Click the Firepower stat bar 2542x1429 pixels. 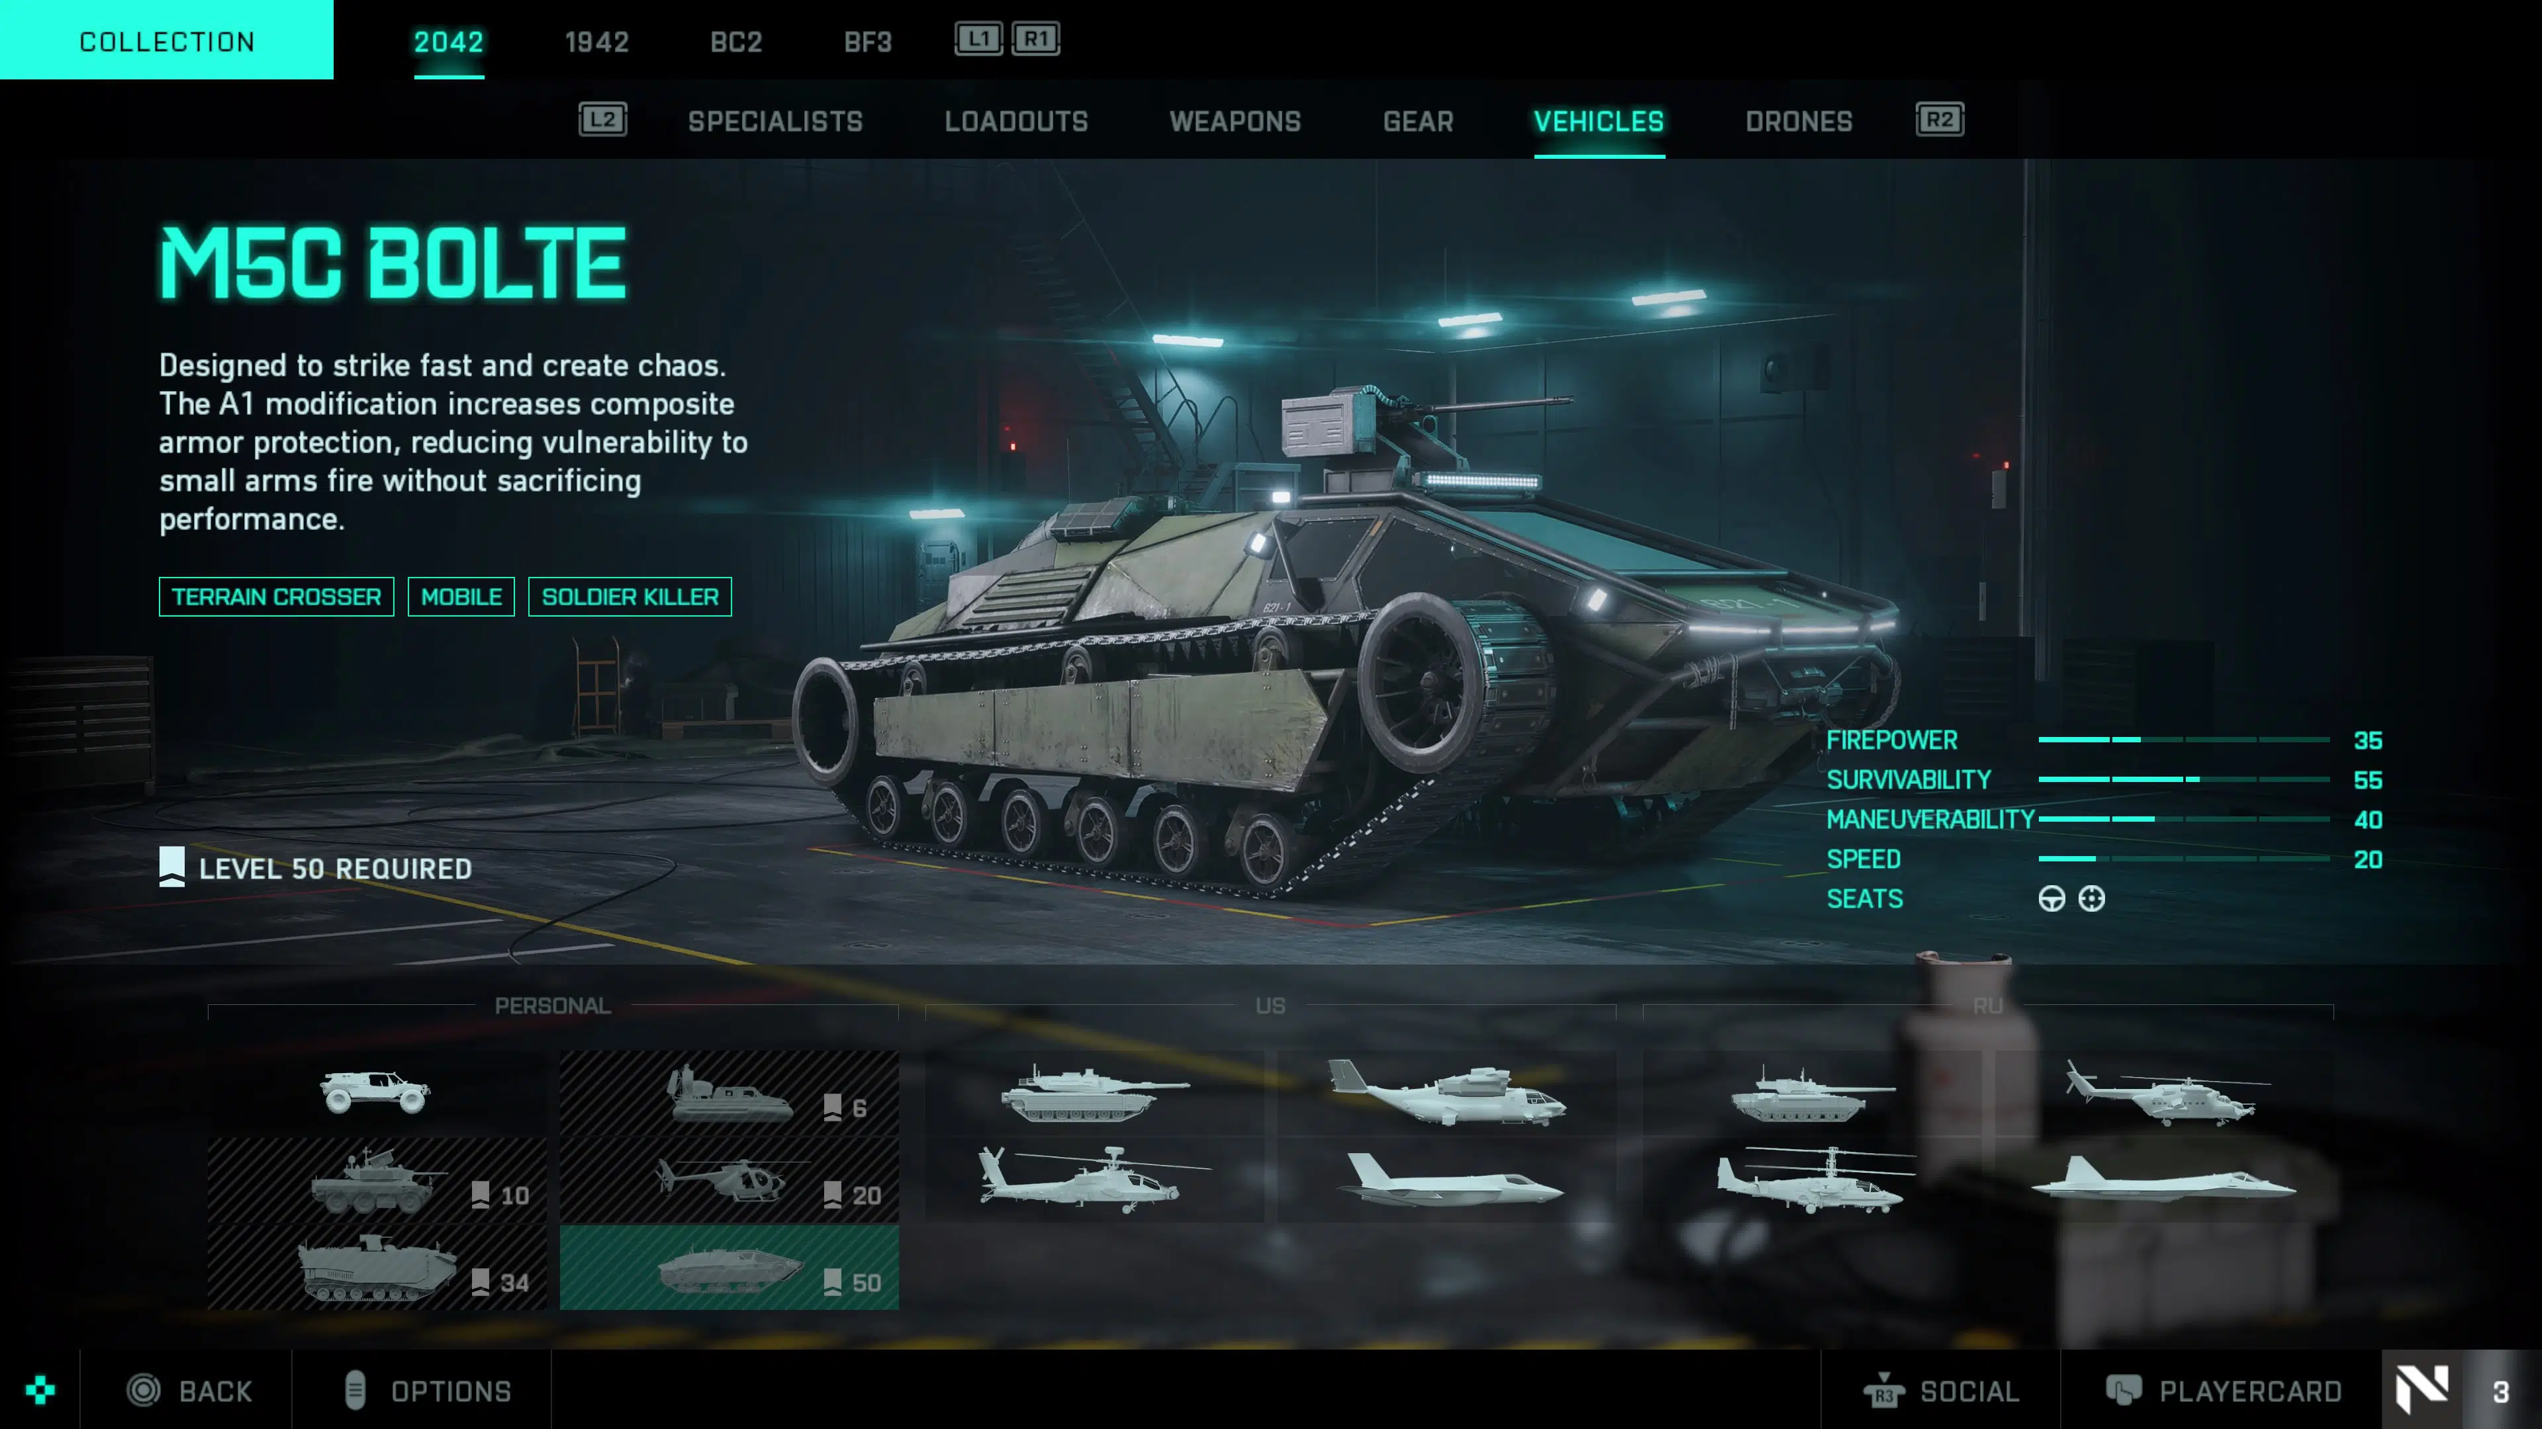click(x=2184, y=740)
